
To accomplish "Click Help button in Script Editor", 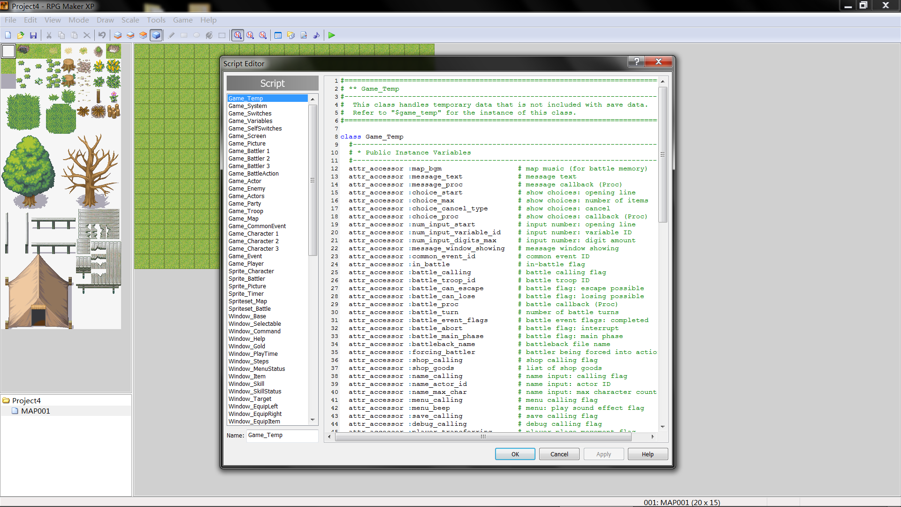I will point(648,454).
